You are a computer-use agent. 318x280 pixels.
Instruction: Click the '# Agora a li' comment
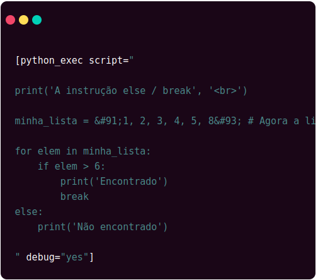click(281, 121)
